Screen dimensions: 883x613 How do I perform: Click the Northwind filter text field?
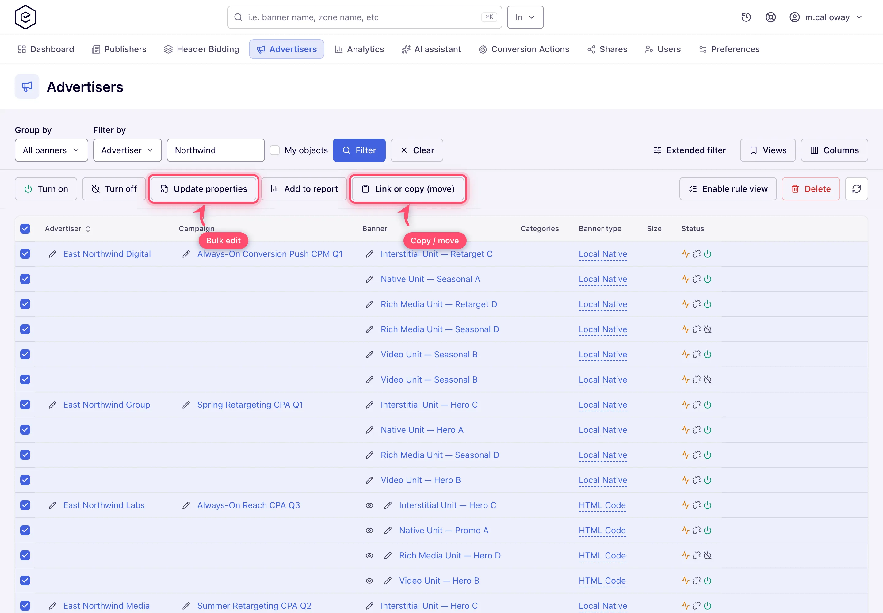click(x=216, y=150)
